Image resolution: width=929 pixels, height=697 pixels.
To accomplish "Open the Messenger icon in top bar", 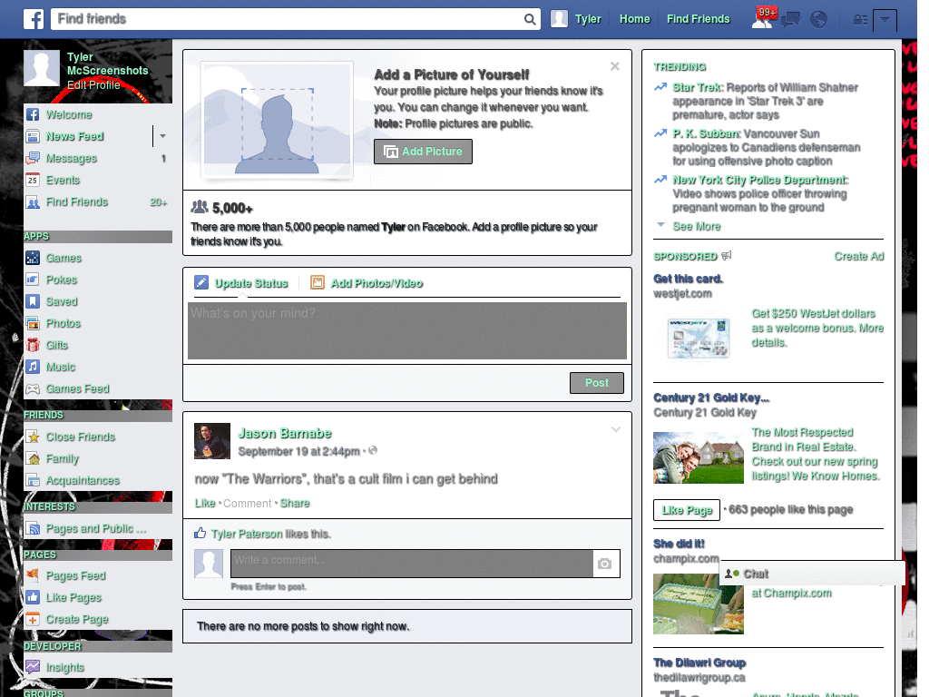I will [791, 19].
